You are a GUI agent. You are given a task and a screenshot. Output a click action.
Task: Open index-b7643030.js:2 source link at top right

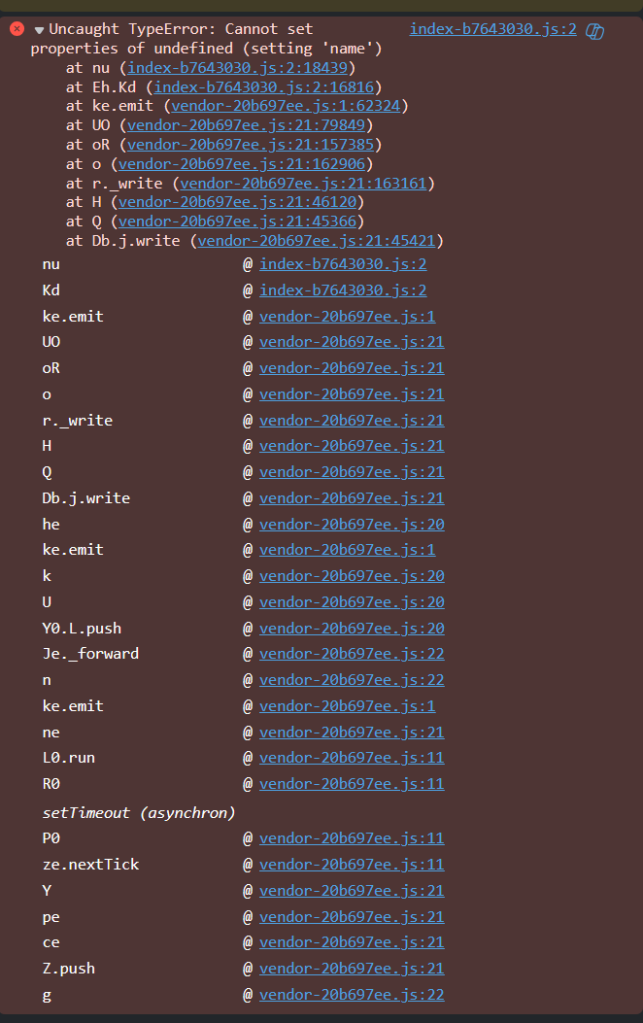click(493, 29)
